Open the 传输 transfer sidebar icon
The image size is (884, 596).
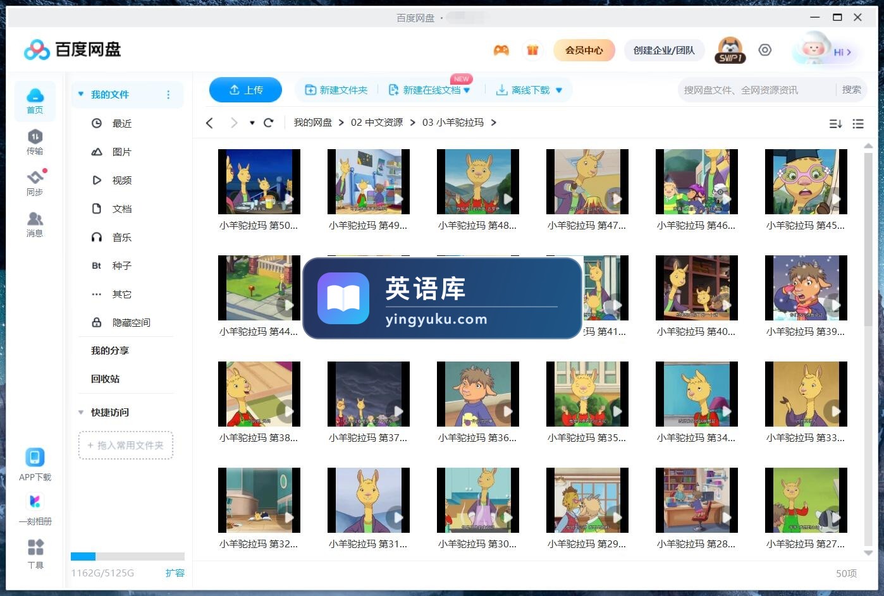[x=35, y=142]
